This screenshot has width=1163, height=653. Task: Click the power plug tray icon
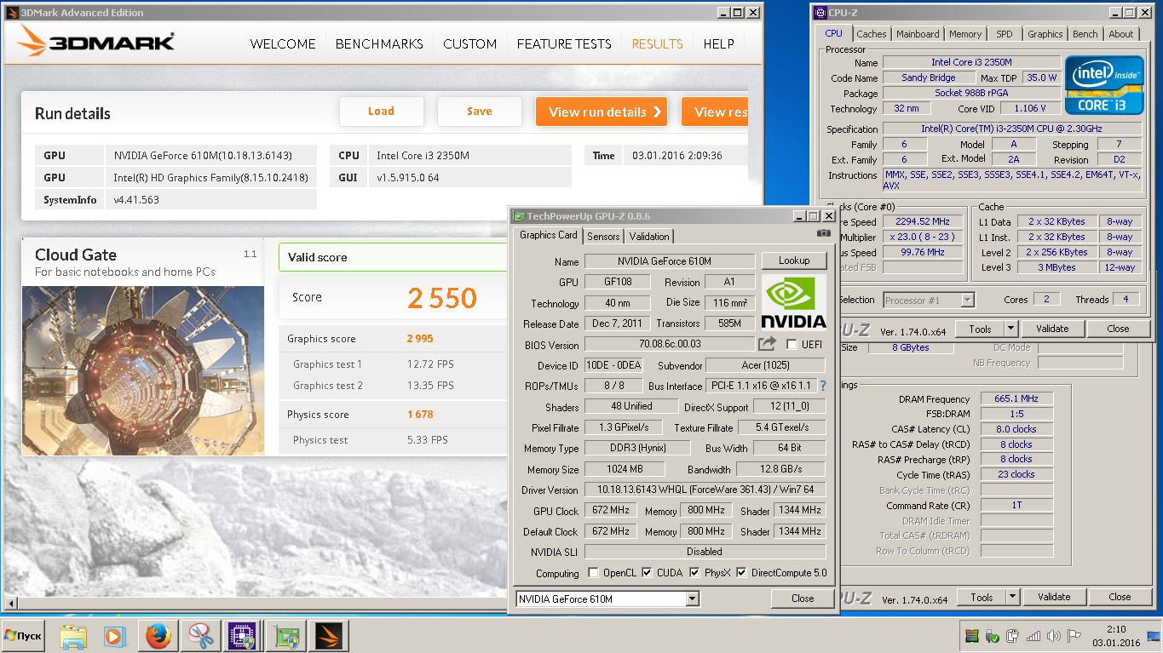(1013, 636)
